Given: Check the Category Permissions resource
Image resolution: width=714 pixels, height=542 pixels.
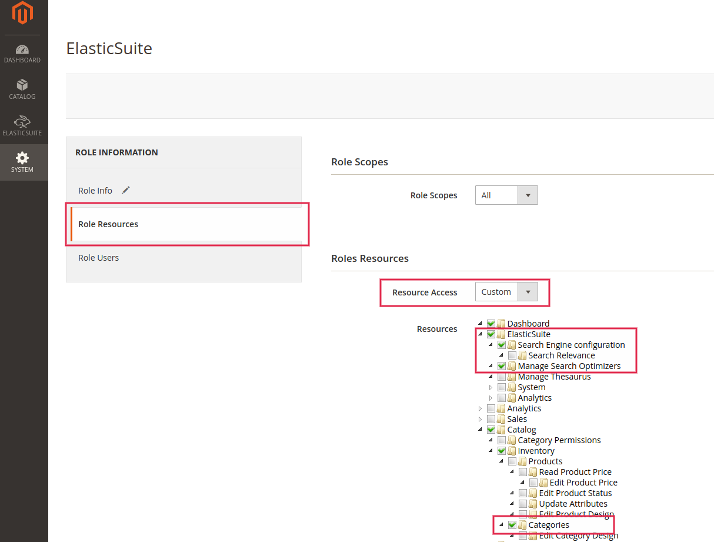Looking at the screenshot, I should coord(502,440).
